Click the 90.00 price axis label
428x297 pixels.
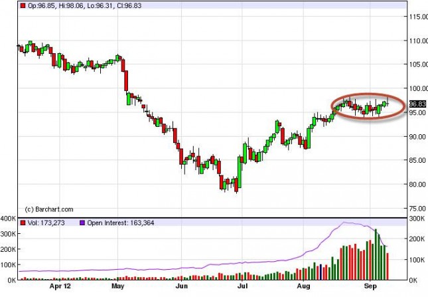418,137
